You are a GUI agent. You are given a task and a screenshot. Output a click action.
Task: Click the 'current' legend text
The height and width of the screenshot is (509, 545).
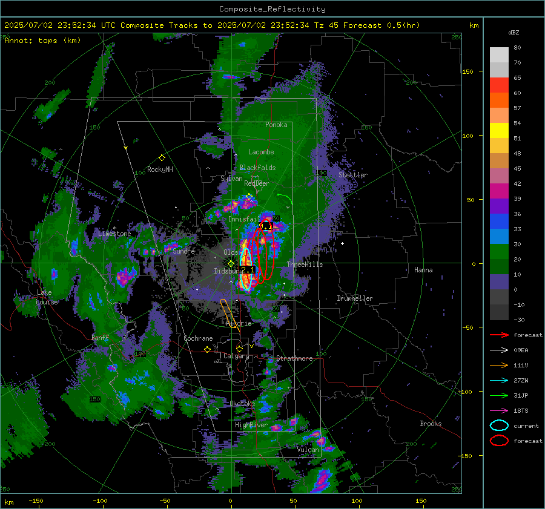point(526,425)
